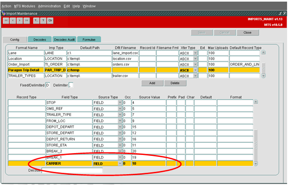The image size is (289, 185).
Task: Switch to the Formulae tab
Action: pos(89,39)
